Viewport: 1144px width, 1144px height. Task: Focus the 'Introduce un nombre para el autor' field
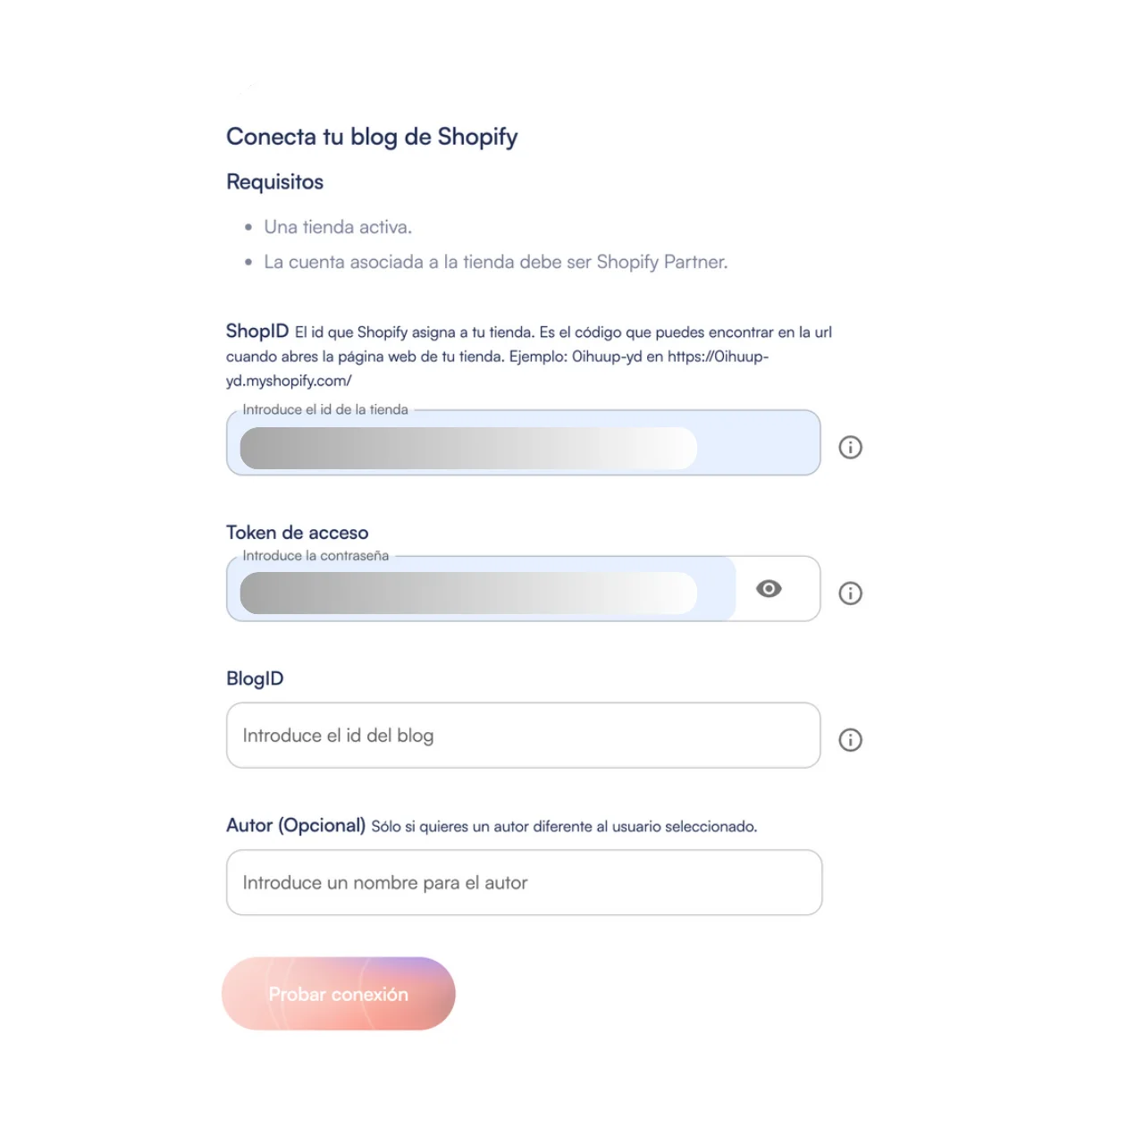523,882
